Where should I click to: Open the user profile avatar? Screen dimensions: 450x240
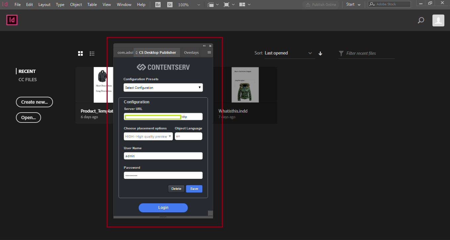point(438,20)
